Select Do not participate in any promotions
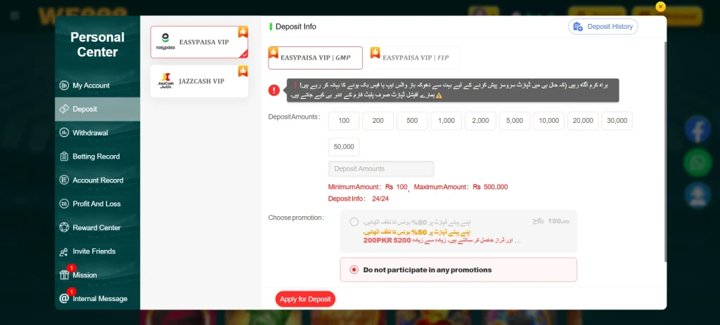Screen dimensions: 720x325 pos(458,270)
